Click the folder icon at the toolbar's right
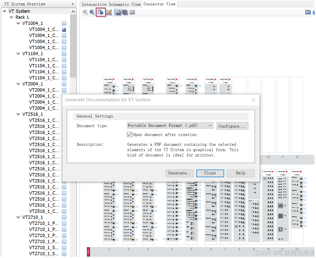This screenshot has height=258, width=316. point(308,12)
